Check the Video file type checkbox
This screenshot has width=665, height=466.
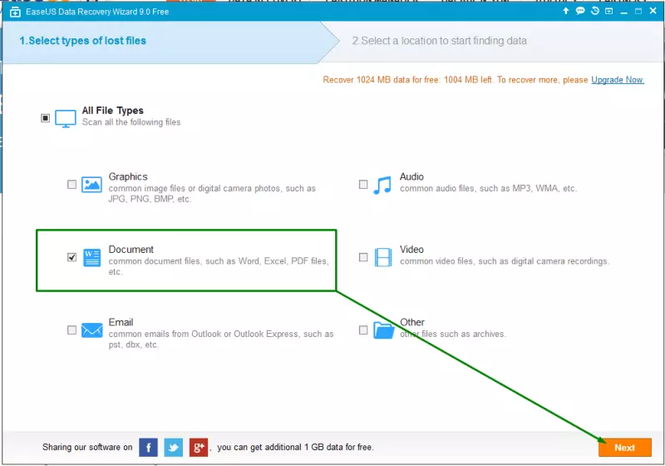(363, 257)
